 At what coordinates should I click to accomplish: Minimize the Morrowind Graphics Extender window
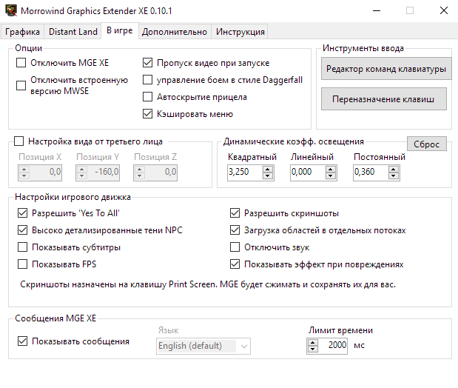pyautogui.click(x=377, y=11)
